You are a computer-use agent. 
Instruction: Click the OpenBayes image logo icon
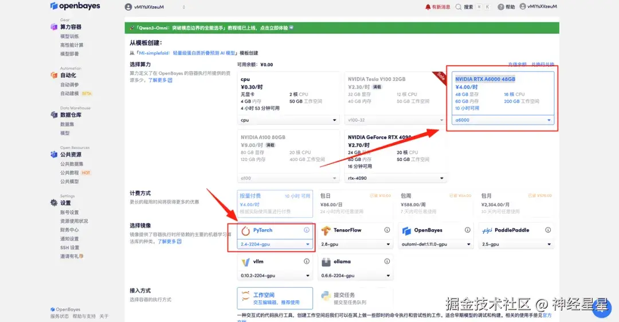(406, 230)
